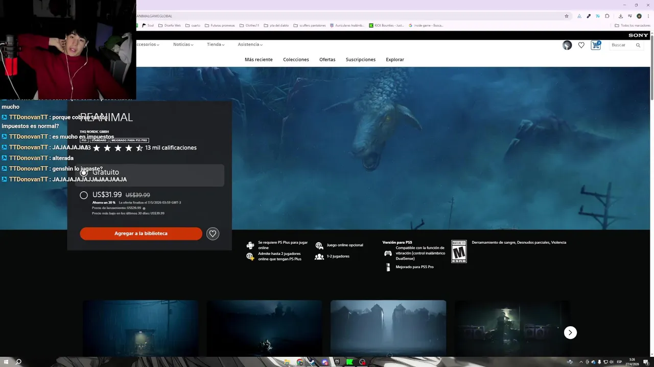Click the SONY logo
Viewport: 654px width, 367px height.
click(638, 35)
